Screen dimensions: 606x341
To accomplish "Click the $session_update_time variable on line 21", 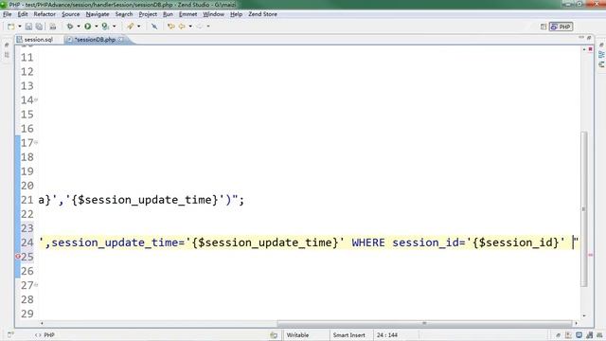I will click(145, 200).
